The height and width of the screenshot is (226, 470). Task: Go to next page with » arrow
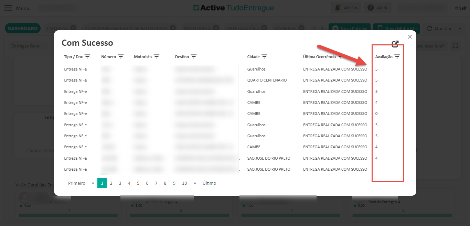pyautogui.click(x=195, y=183)
